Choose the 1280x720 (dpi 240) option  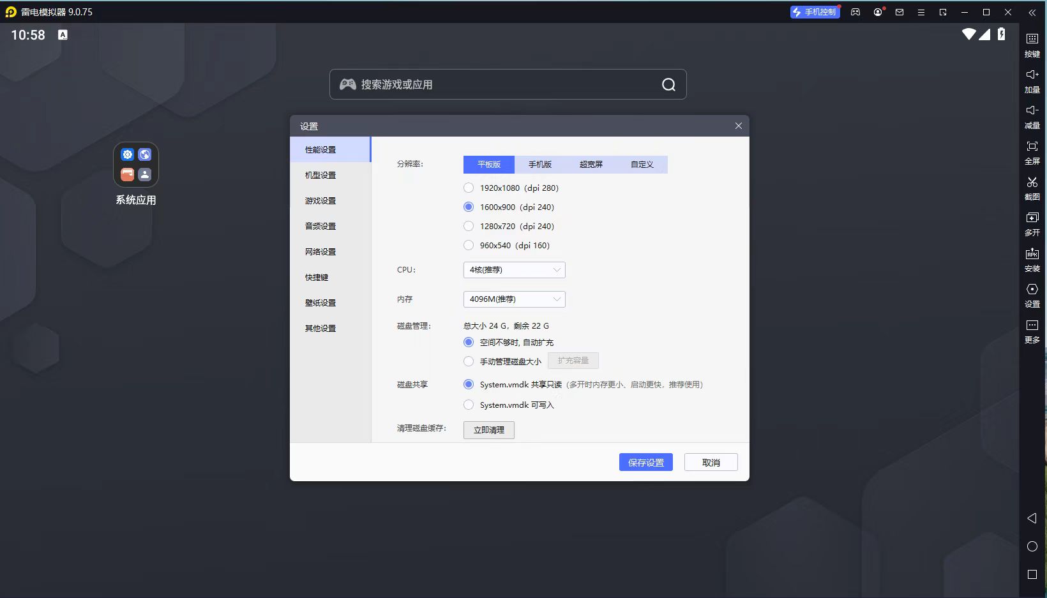pos(469,226)
